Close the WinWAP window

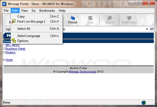[x=149, y=3]
